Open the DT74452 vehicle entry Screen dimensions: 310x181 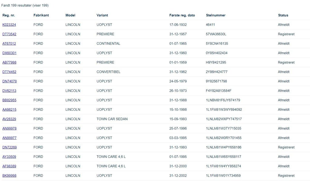pyautogui.click(x=9, y=72)
